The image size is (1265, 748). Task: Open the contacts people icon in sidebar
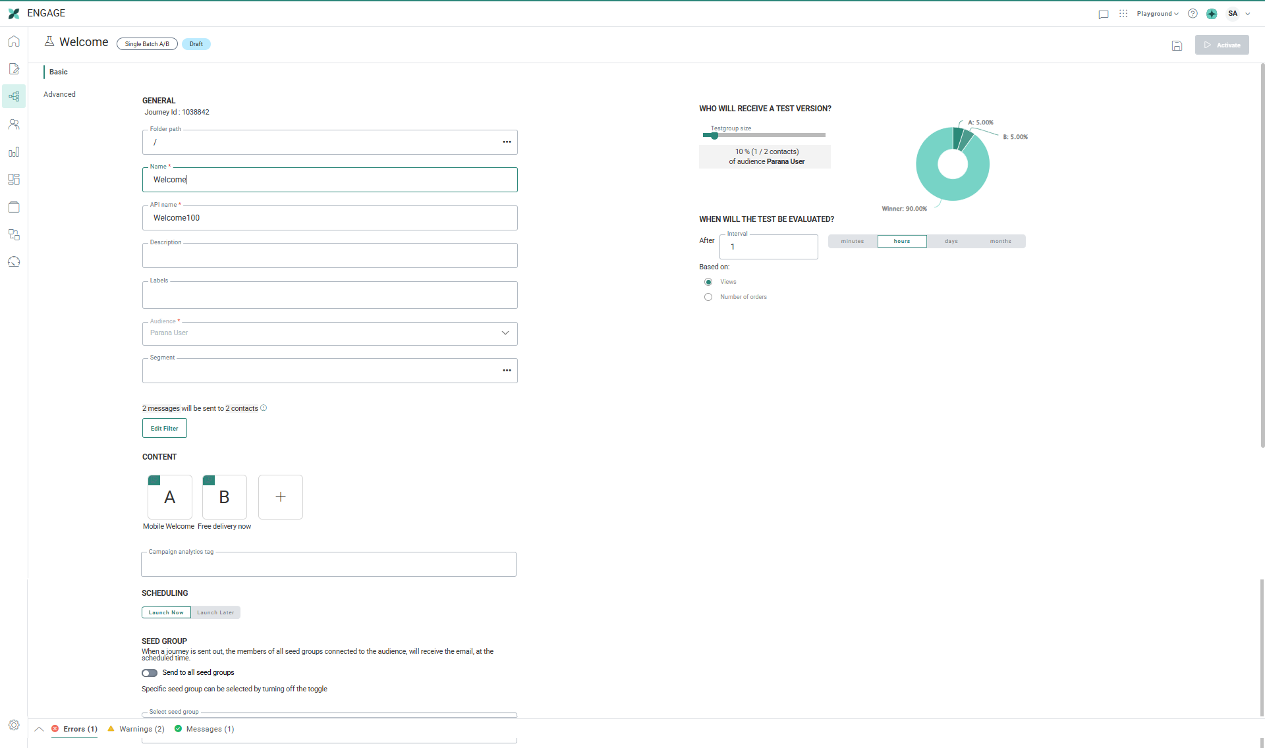[14, 124]
